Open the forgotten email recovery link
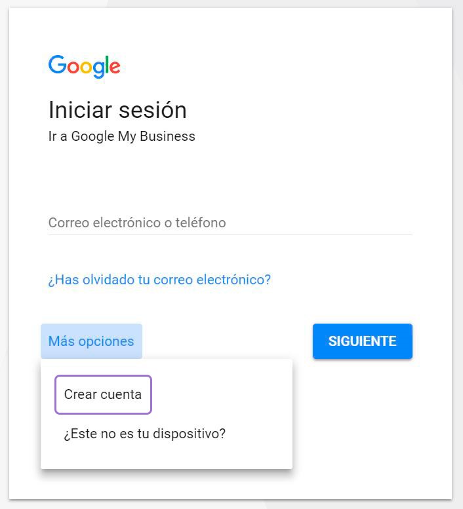Viewport: 463px width, 509px height. [159, 280]
